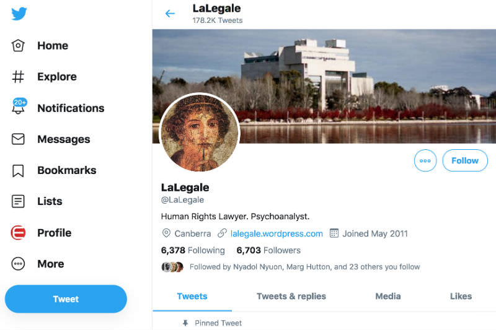
Task: Select the Likes tab
Action: (461, 296)
